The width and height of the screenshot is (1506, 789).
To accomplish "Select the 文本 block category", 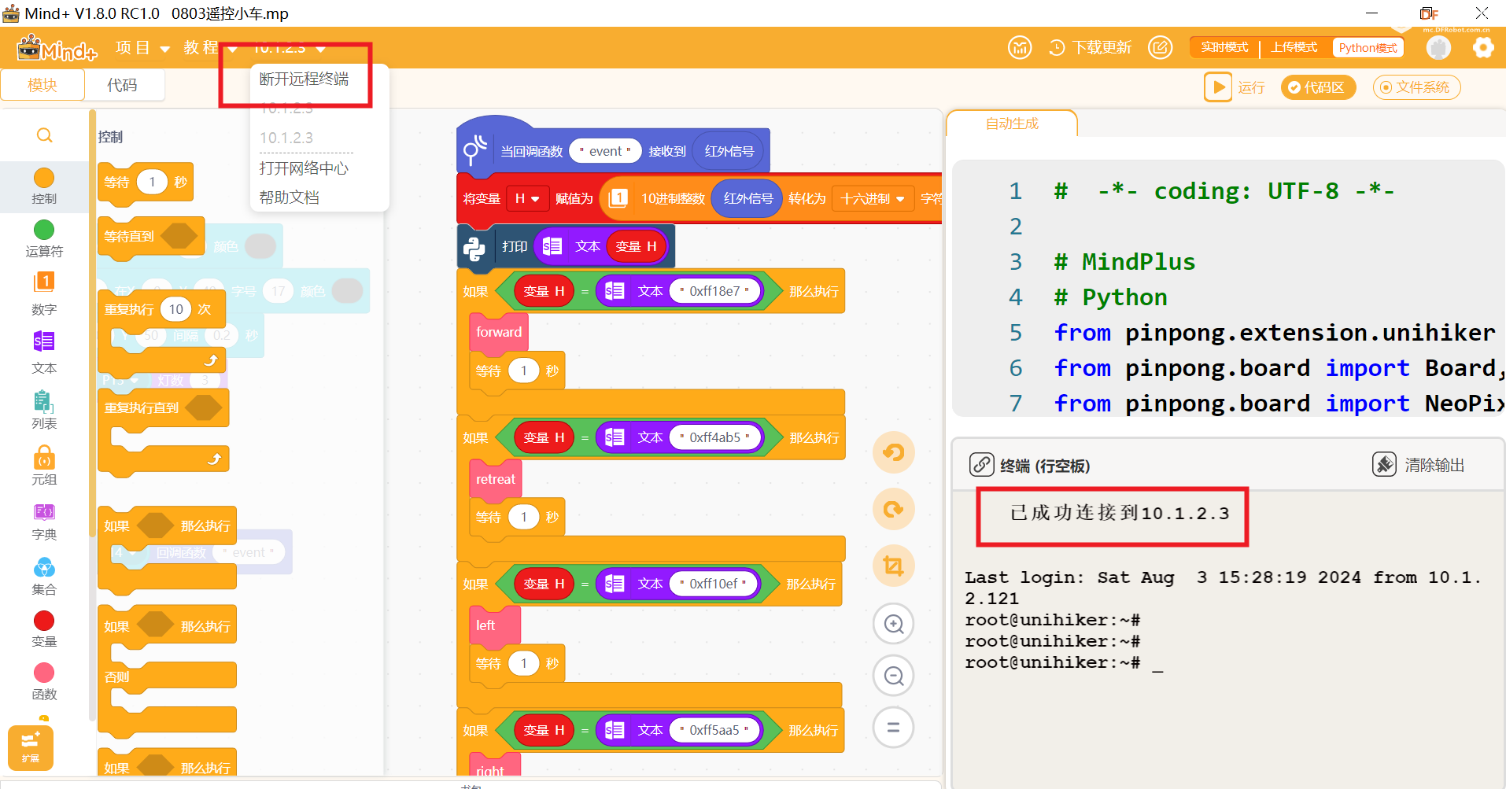I will pos(44,352).
